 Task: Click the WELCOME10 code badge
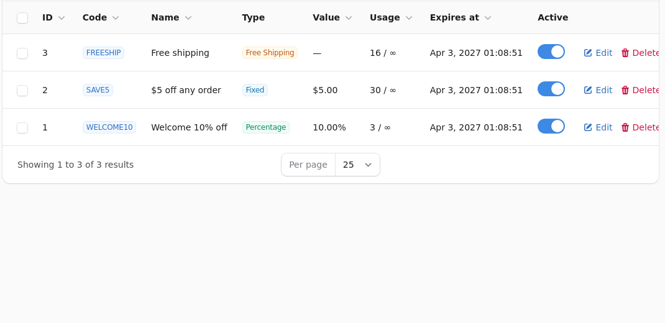109,127
